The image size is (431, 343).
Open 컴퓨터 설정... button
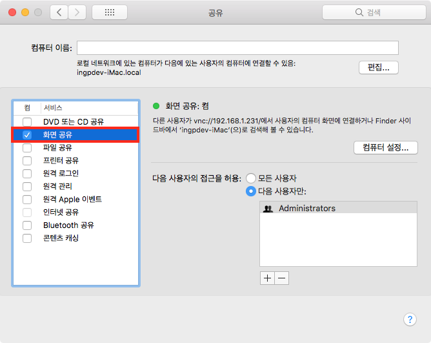386,147
